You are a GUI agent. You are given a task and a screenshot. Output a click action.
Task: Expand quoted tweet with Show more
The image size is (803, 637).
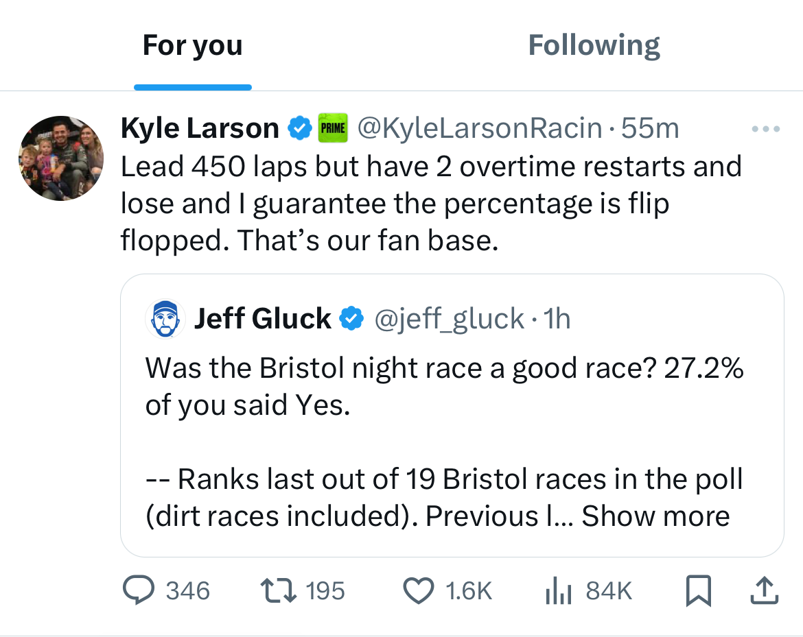click(x=655, y=516)
